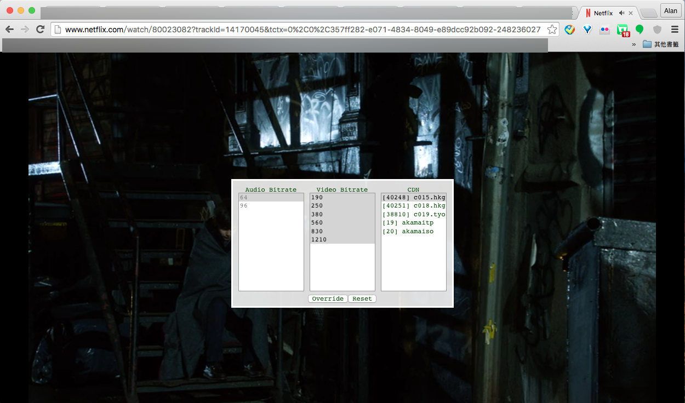Screen dimensions: 685x403
Task: Select CDN [20] akamaiso
Action: (x=414, y=231)
